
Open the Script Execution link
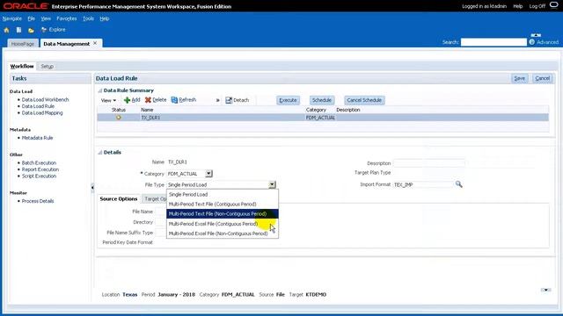(x=39, y=176)
